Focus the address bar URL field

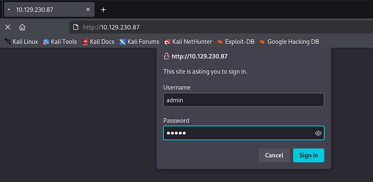(x=212, y=27)
